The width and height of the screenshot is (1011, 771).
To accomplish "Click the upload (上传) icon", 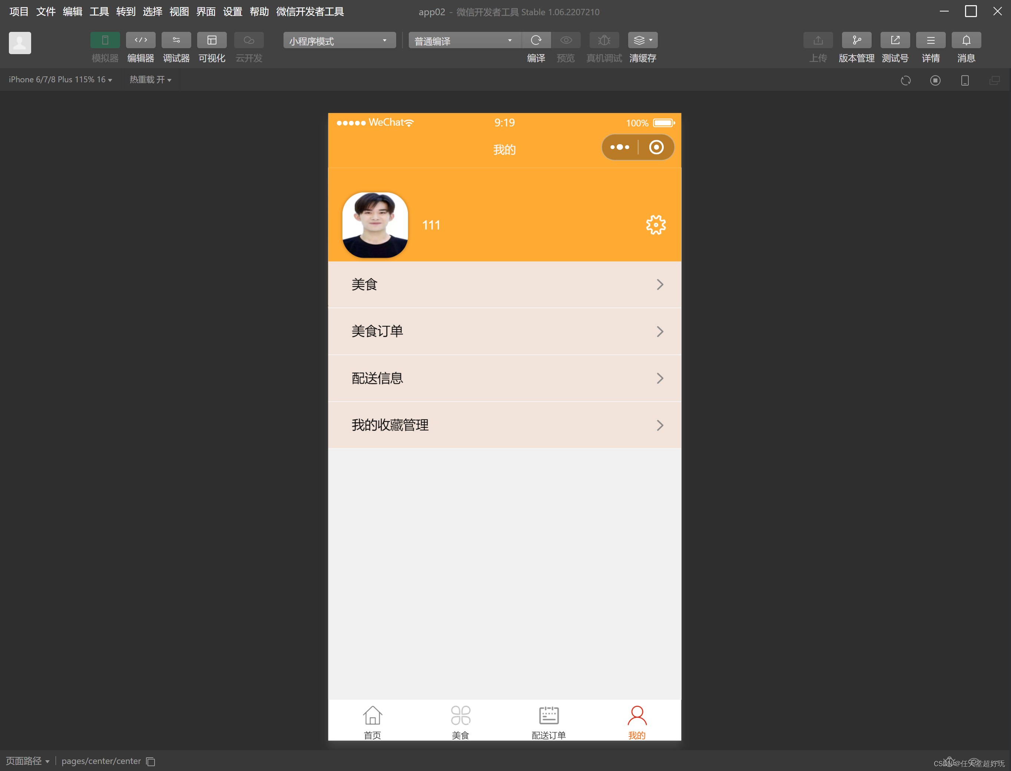I will [x=818, y=40].
